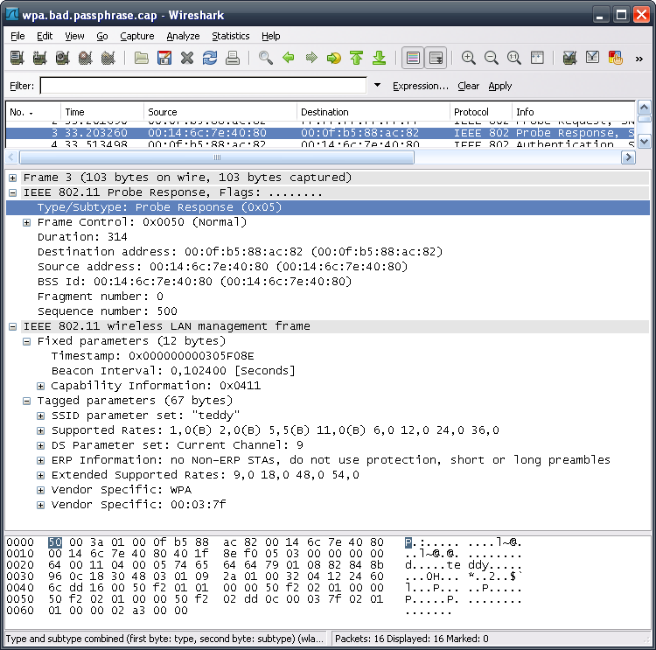Click the Save capture file icon

click(164, 59)
